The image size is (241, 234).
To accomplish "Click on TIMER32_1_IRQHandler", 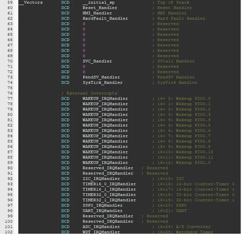I will pos(109,200).
